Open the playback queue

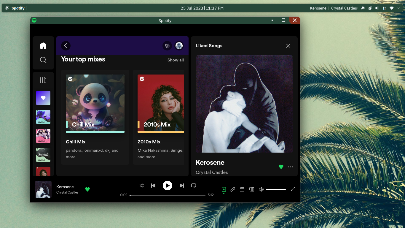click(x=242, y=189)
